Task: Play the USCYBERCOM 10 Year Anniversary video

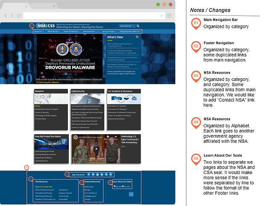Action: point(96,149)
